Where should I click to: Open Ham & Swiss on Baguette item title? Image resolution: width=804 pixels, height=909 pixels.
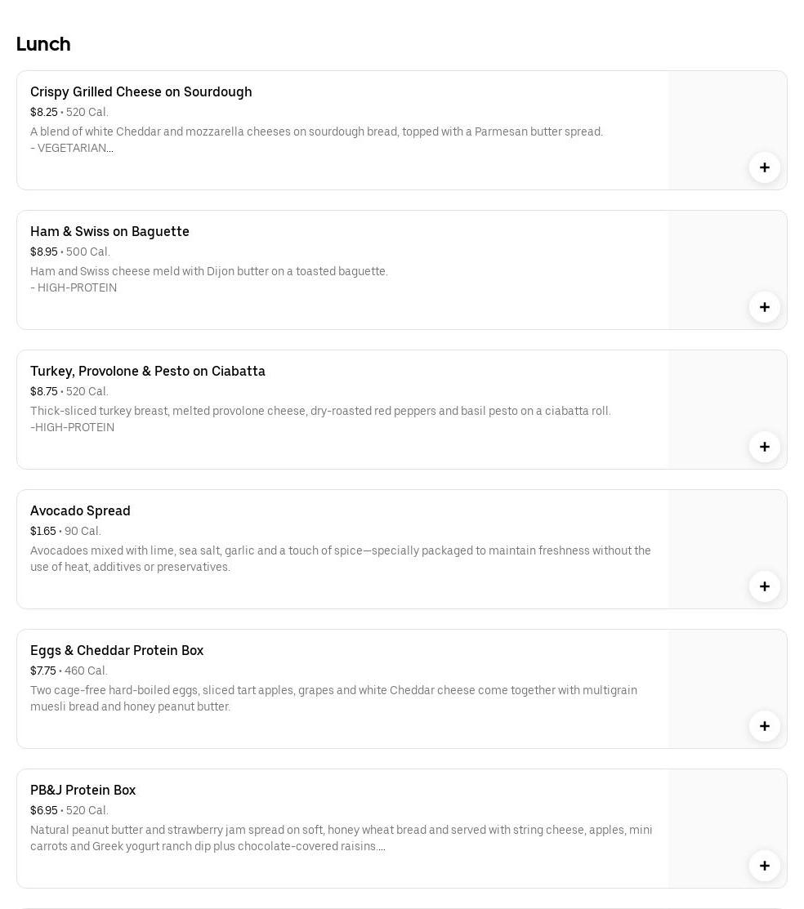[x=109, y=232]
